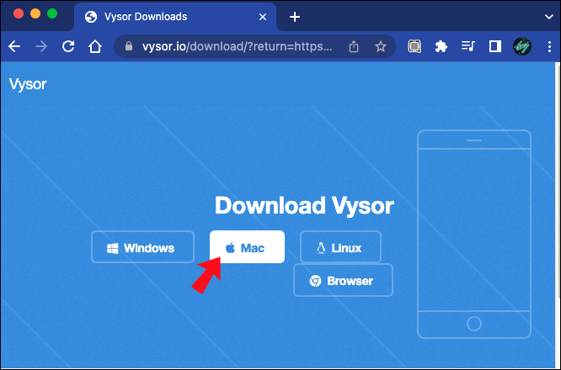
Task: Share this page from the address bar
Action: [354, 46]
